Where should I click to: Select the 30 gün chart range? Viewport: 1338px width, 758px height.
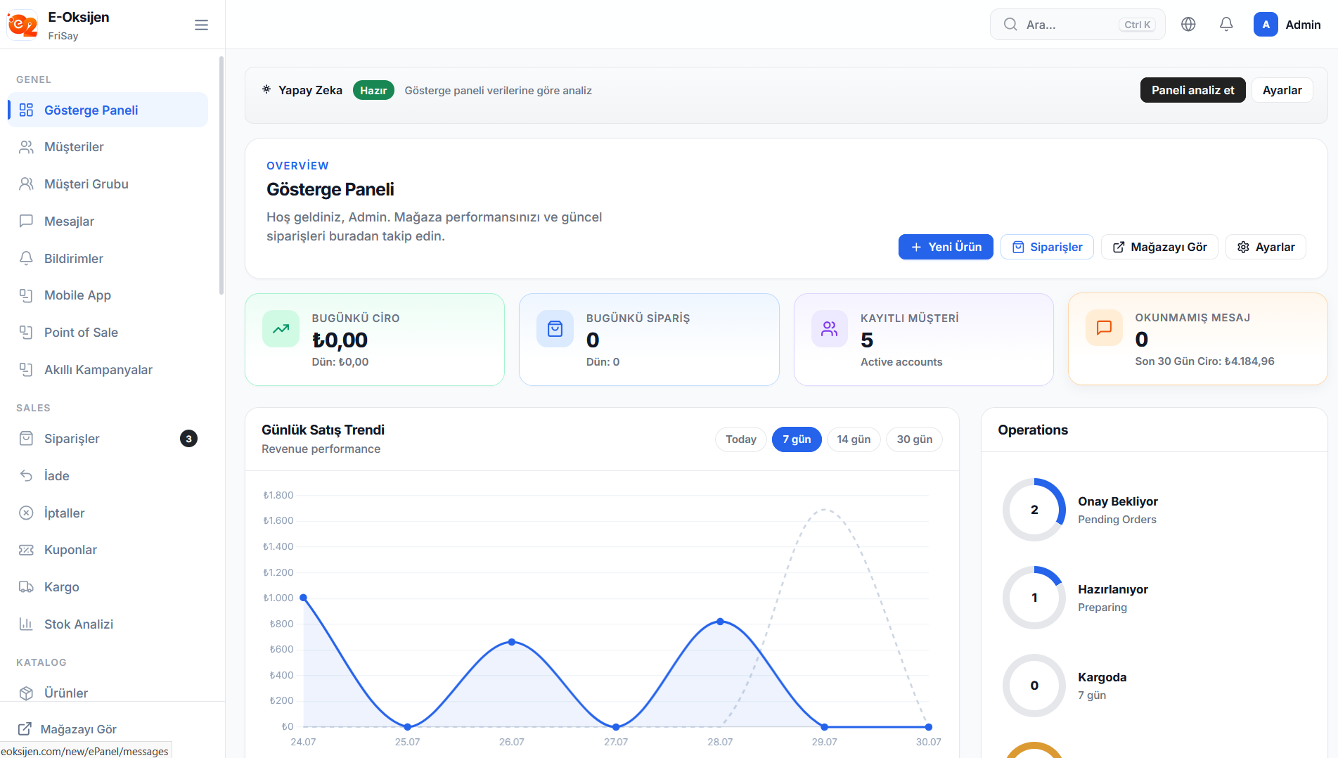914,439
